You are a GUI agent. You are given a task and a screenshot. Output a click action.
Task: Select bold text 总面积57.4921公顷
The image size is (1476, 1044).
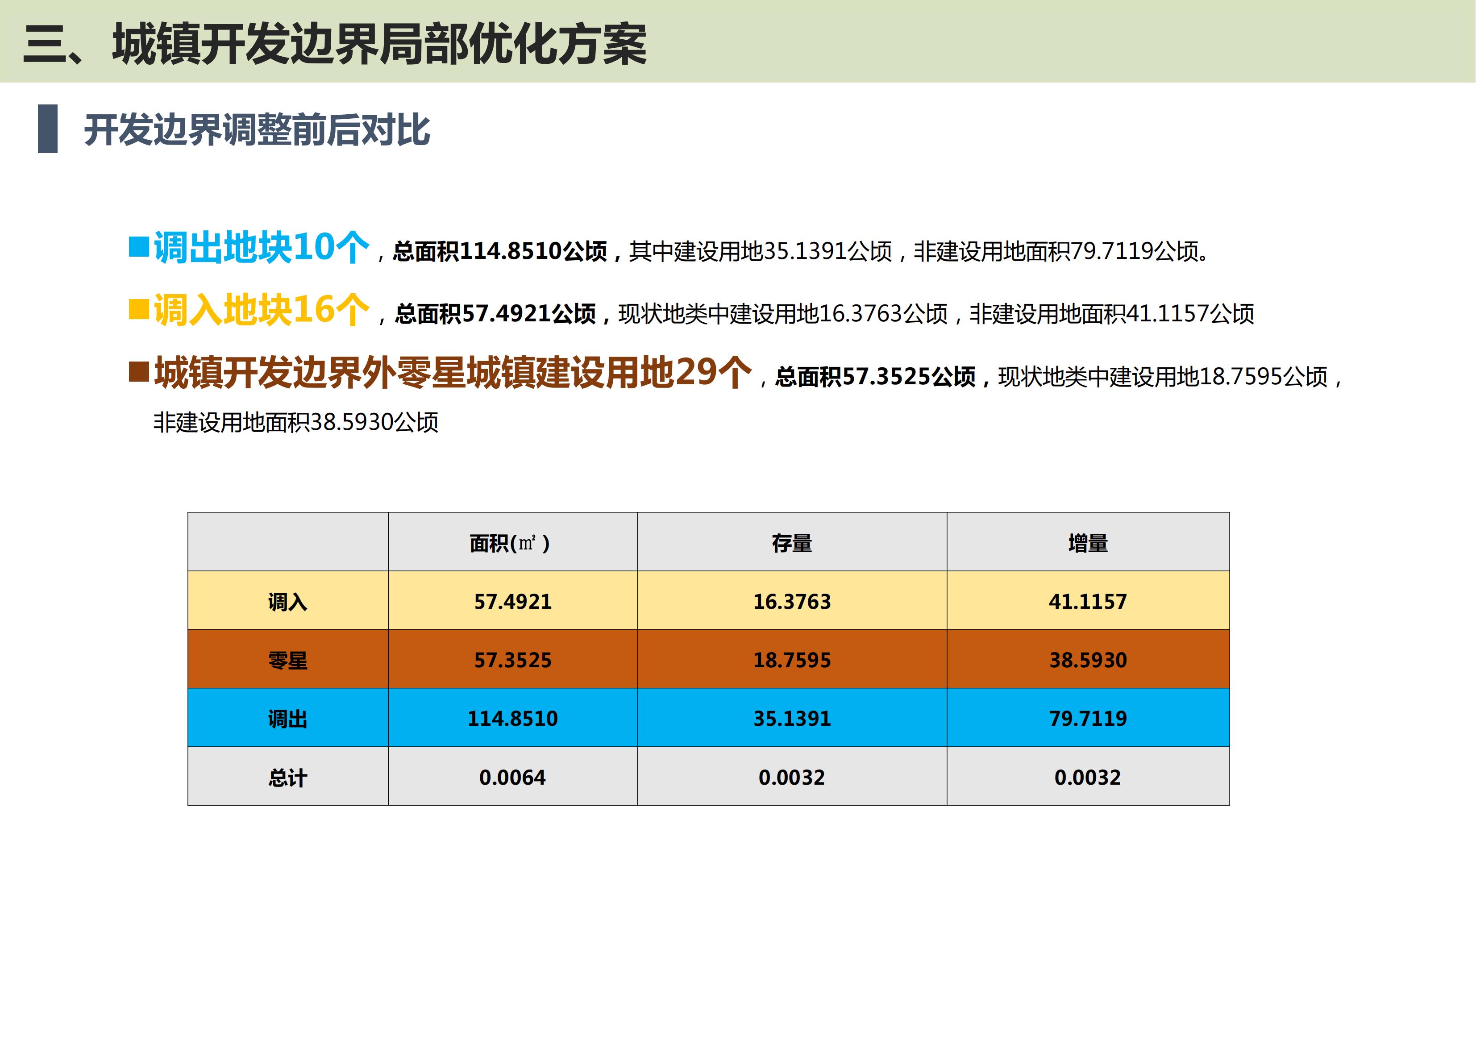(x=495, y=314)
